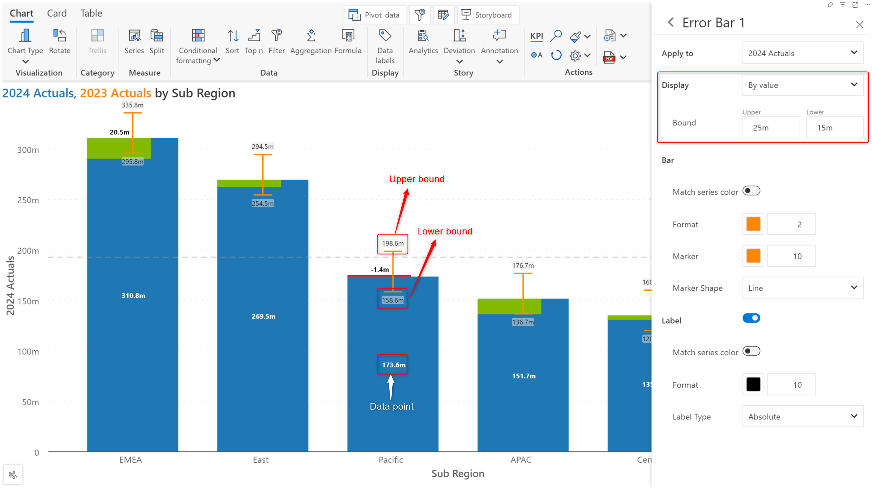This screenshot has height=490, width=872.
Task: Toggle Label Match series color switch
Action: [751, 351]
